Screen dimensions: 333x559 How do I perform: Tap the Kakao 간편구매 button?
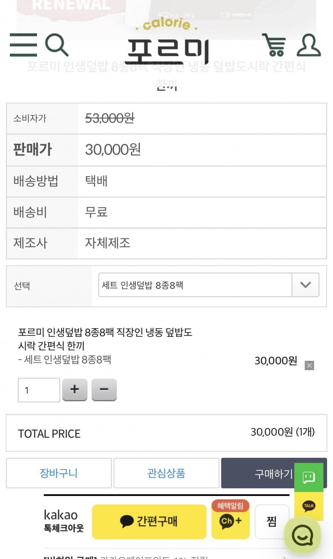(149, 521)
